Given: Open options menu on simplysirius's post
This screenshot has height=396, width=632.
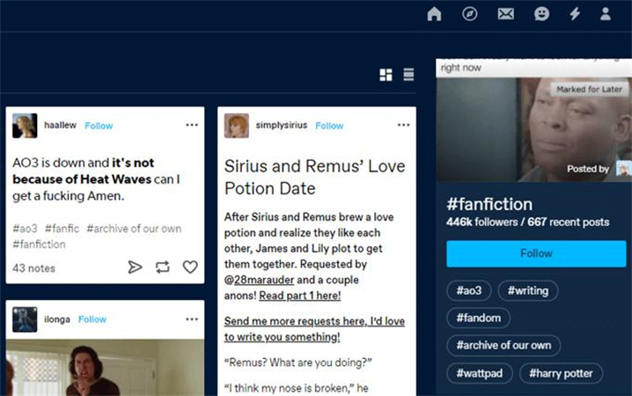Looking at the screenshot, I should point(403,125).
